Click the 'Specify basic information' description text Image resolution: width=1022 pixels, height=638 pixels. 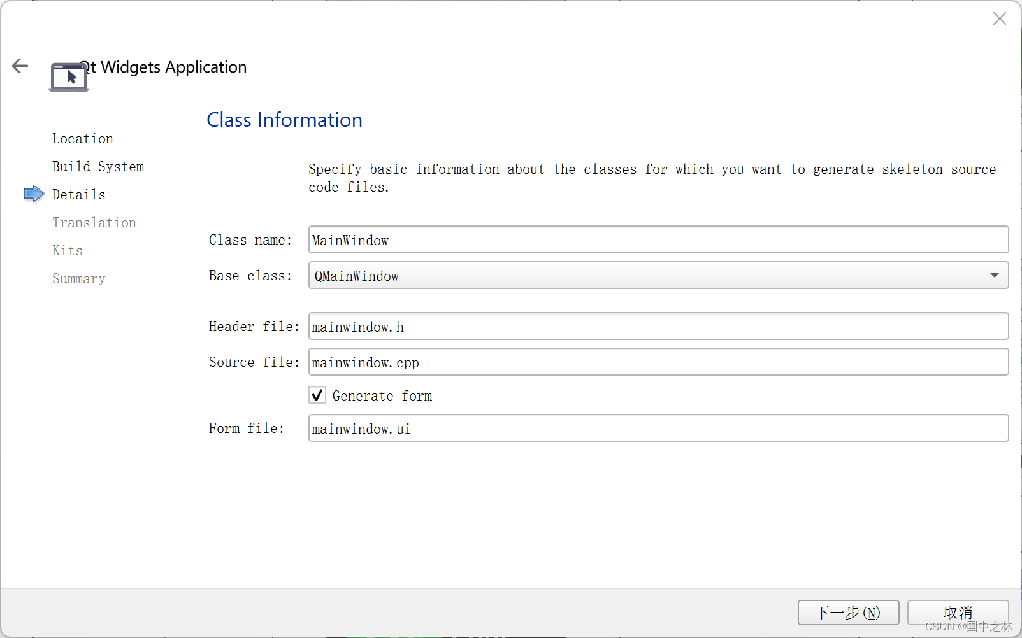(652, 178)
